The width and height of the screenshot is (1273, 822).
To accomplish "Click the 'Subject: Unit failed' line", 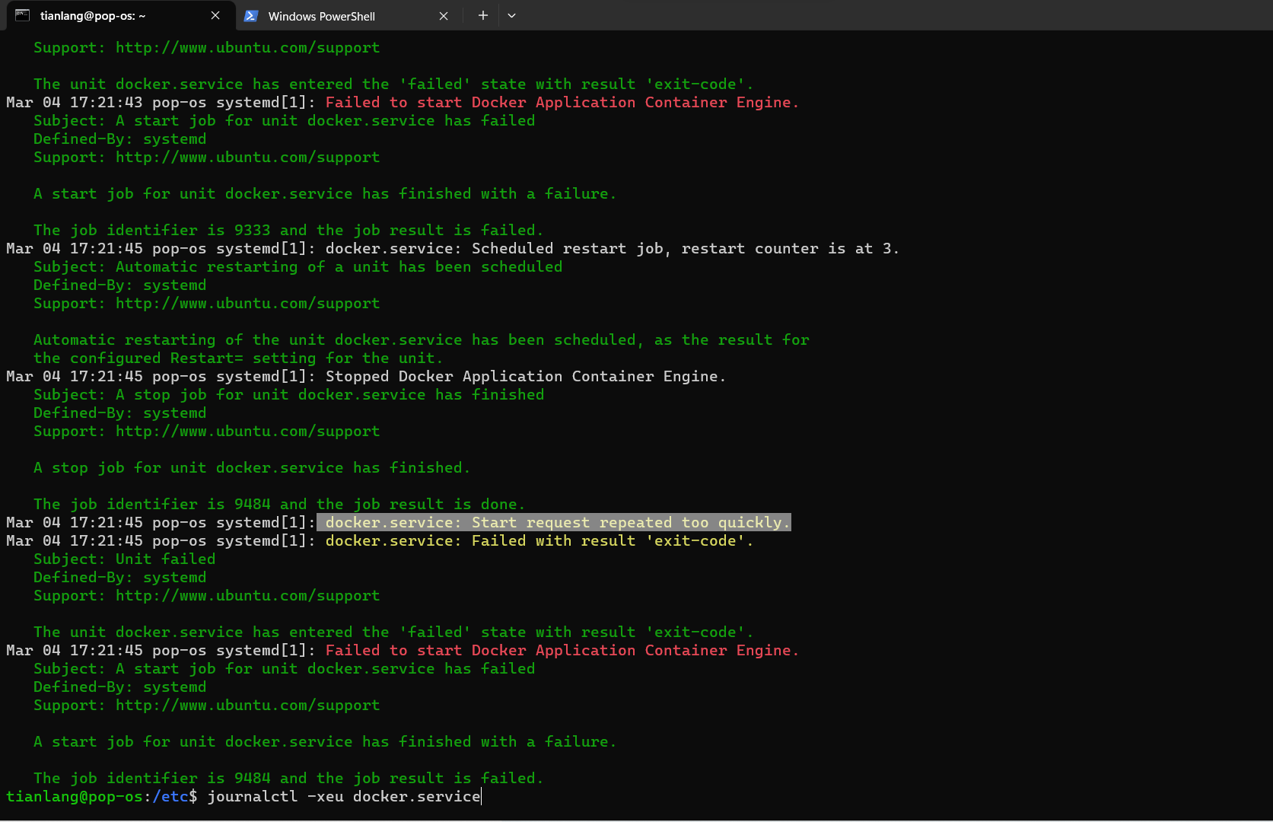I will pos(125,559).
